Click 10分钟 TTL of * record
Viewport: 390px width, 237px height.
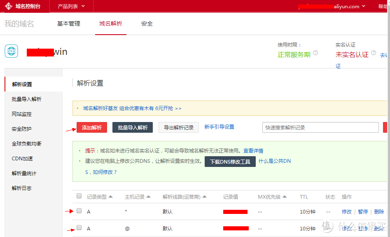click(308, 211)
